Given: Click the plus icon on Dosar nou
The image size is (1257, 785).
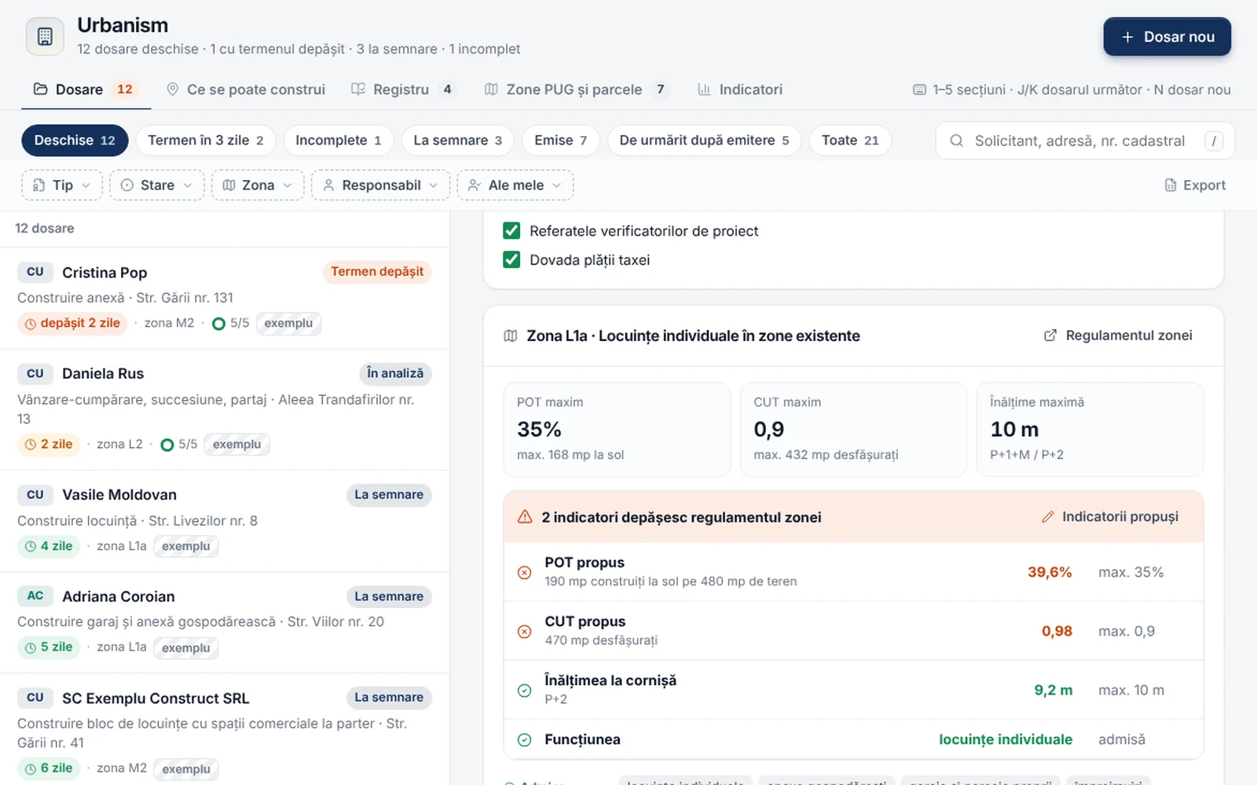Looking at the screenshot, I should [x=1127, y=37].
